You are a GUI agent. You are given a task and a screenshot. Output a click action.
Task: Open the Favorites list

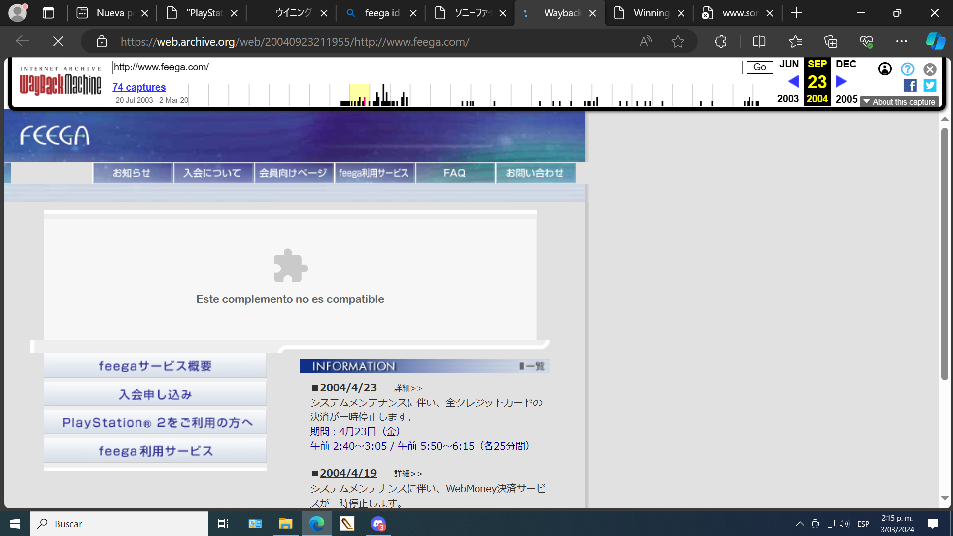coord(795,41)
